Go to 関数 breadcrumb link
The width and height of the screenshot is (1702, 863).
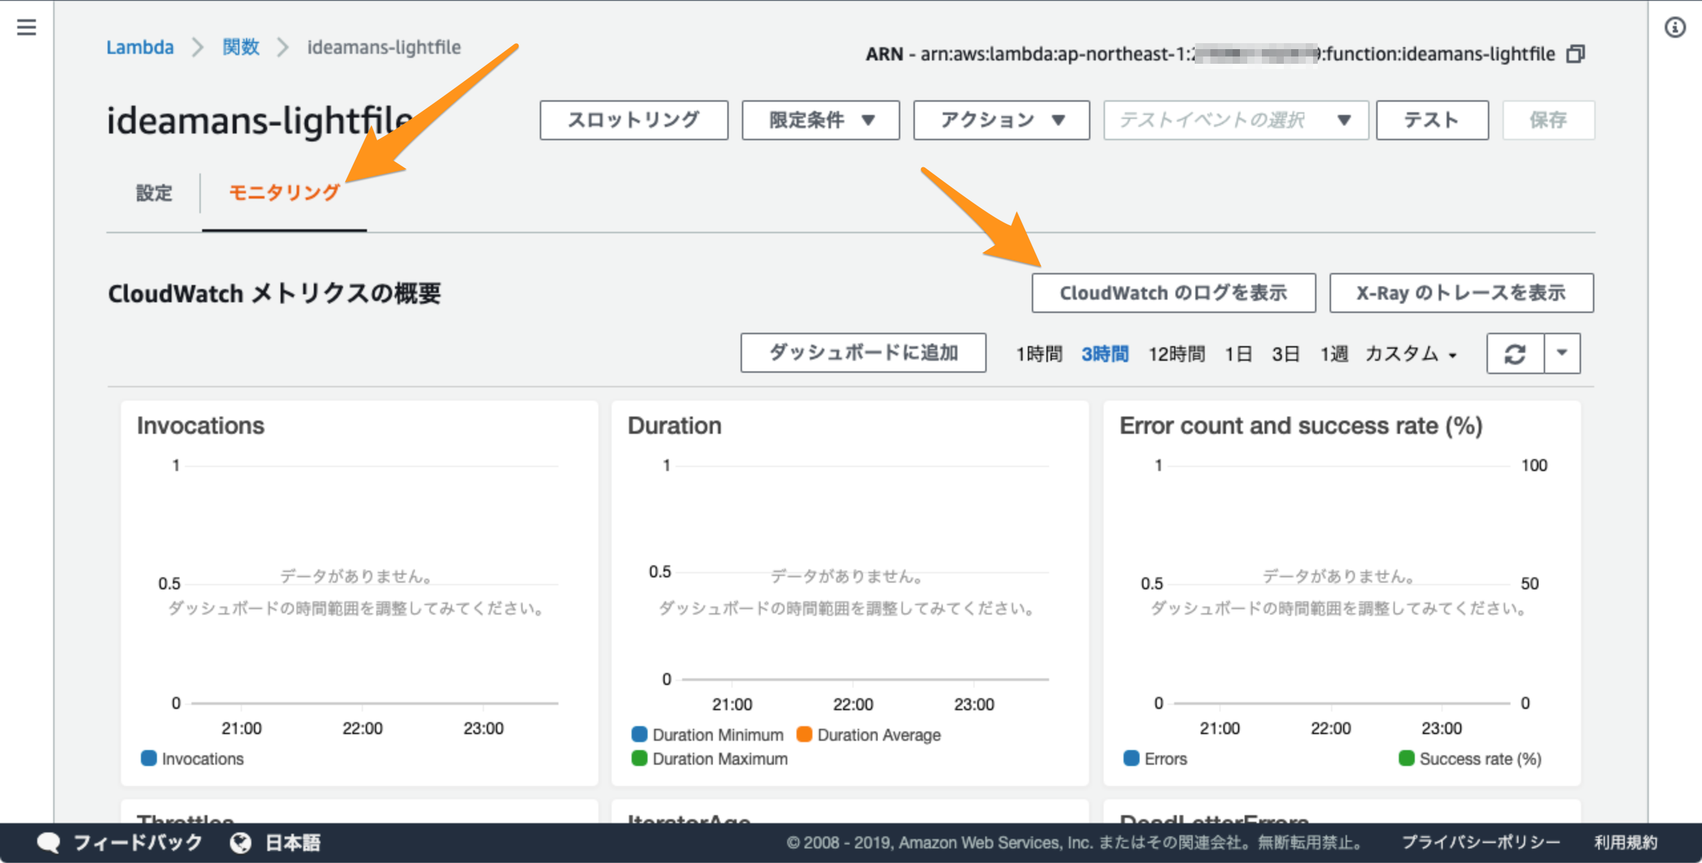pos(241,47)
